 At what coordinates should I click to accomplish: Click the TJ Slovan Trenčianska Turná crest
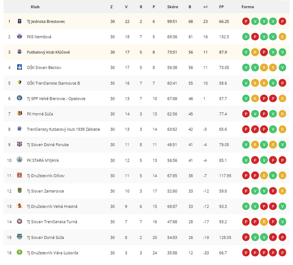20,221
